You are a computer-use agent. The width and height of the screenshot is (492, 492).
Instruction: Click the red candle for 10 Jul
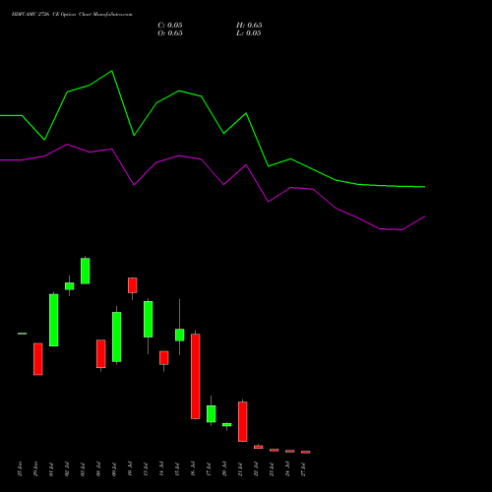(x=133, y=285)
